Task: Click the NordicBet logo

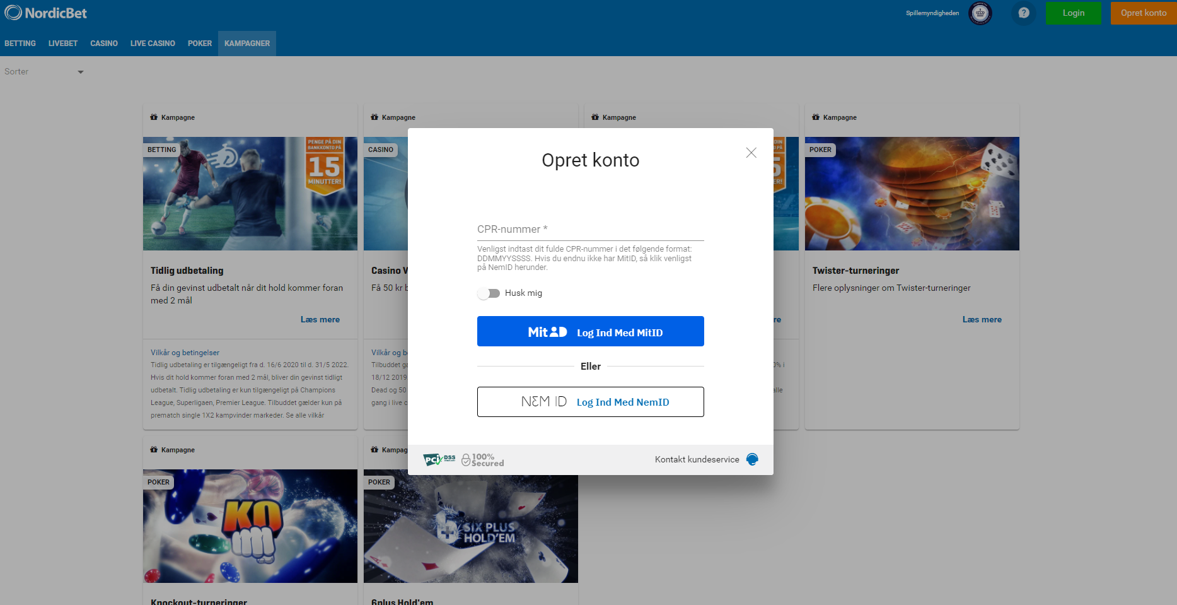Action: click(45, 13)
